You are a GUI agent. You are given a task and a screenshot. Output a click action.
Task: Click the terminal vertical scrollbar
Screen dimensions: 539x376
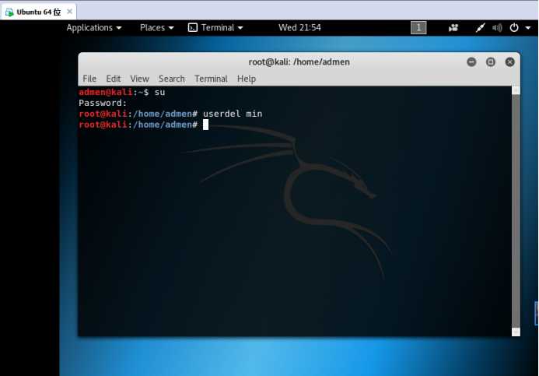(x=516, y=211)
